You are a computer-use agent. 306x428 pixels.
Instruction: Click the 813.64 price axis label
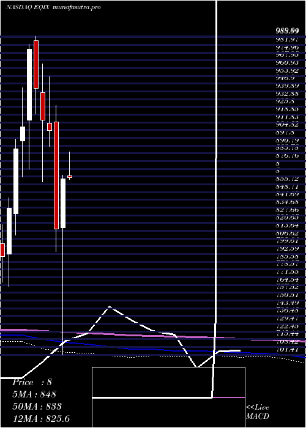click(287, 226)
